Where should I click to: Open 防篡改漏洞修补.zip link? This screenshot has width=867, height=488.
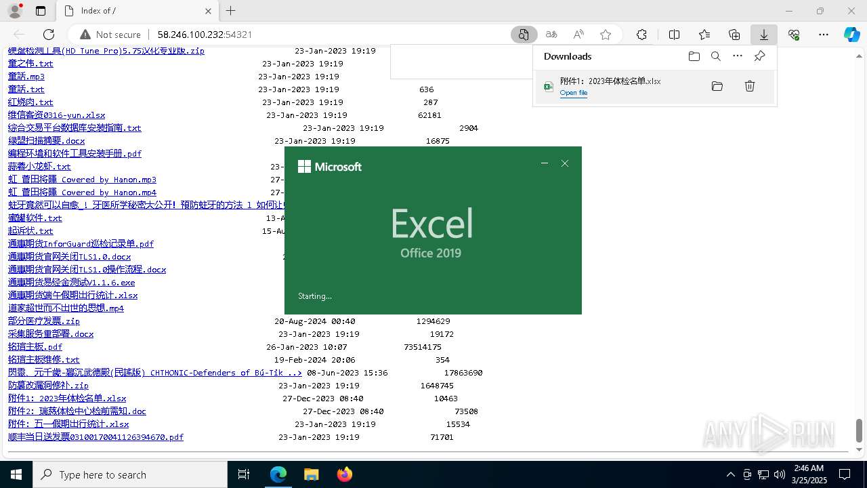(48, 385)
